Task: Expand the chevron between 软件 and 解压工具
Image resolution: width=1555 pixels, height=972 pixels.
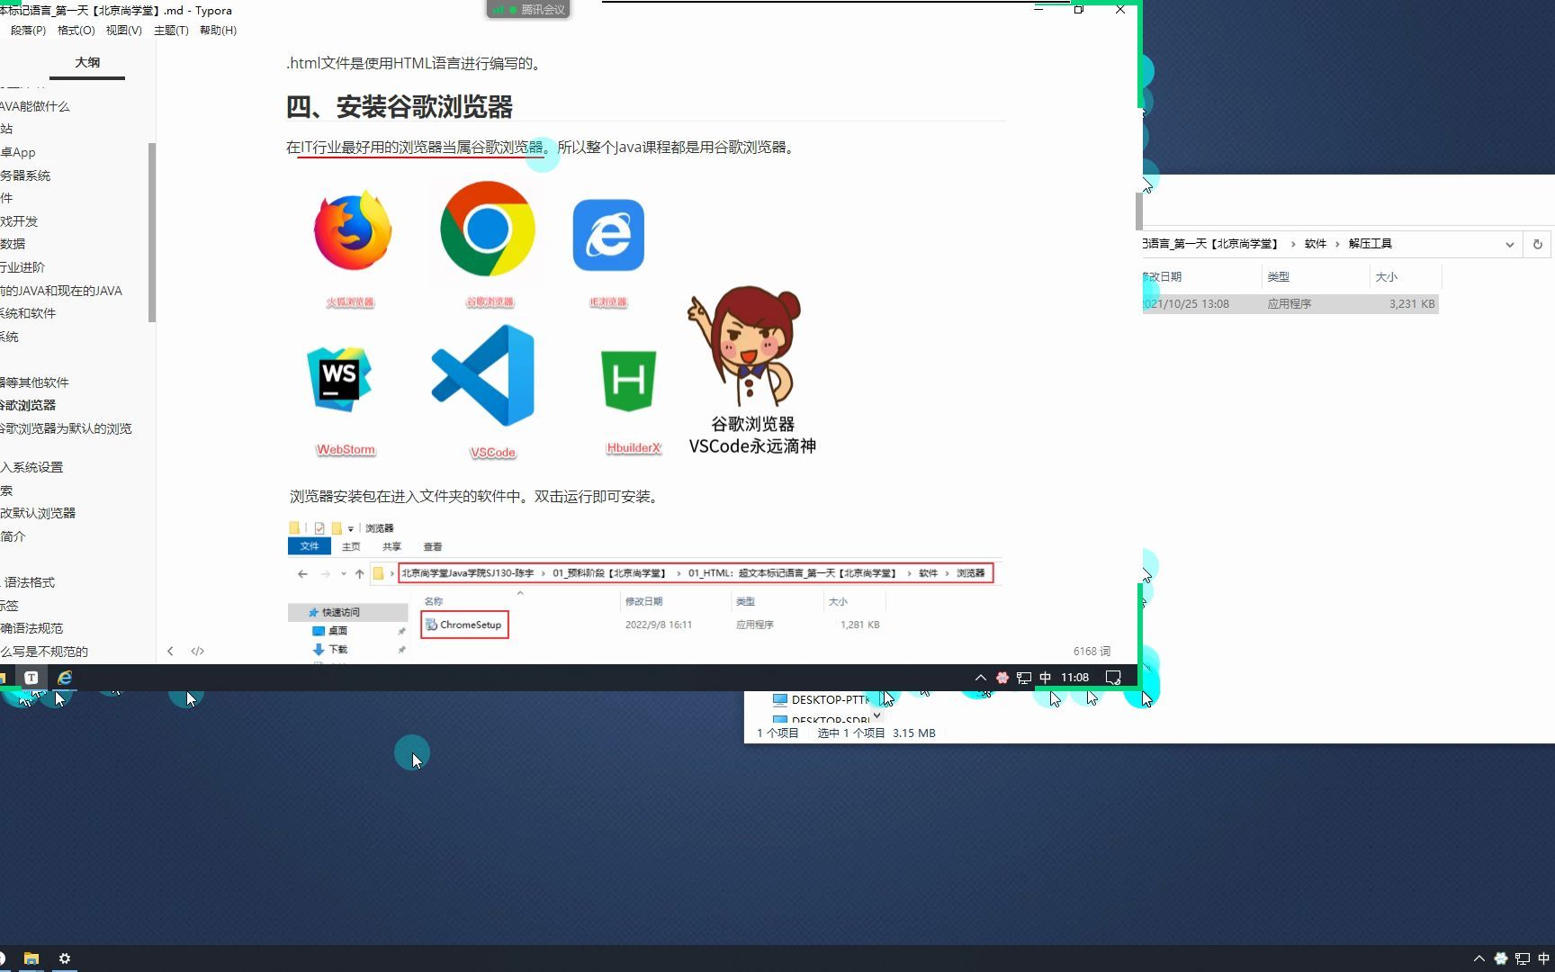Action: pos(1337,244)
